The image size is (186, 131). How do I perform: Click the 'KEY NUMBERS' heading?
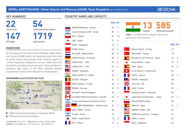[16, 17]
